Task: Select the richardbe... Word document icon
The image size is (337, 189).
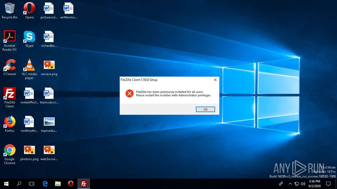Action: [49, 39]
